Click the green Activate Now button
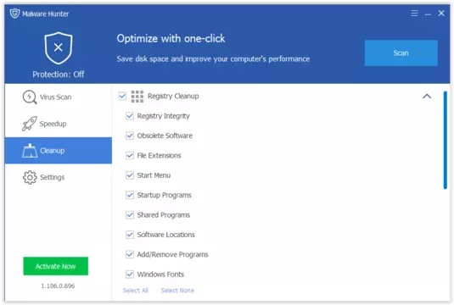The width and height of the screenshot is (454, 305). [56, 266]
